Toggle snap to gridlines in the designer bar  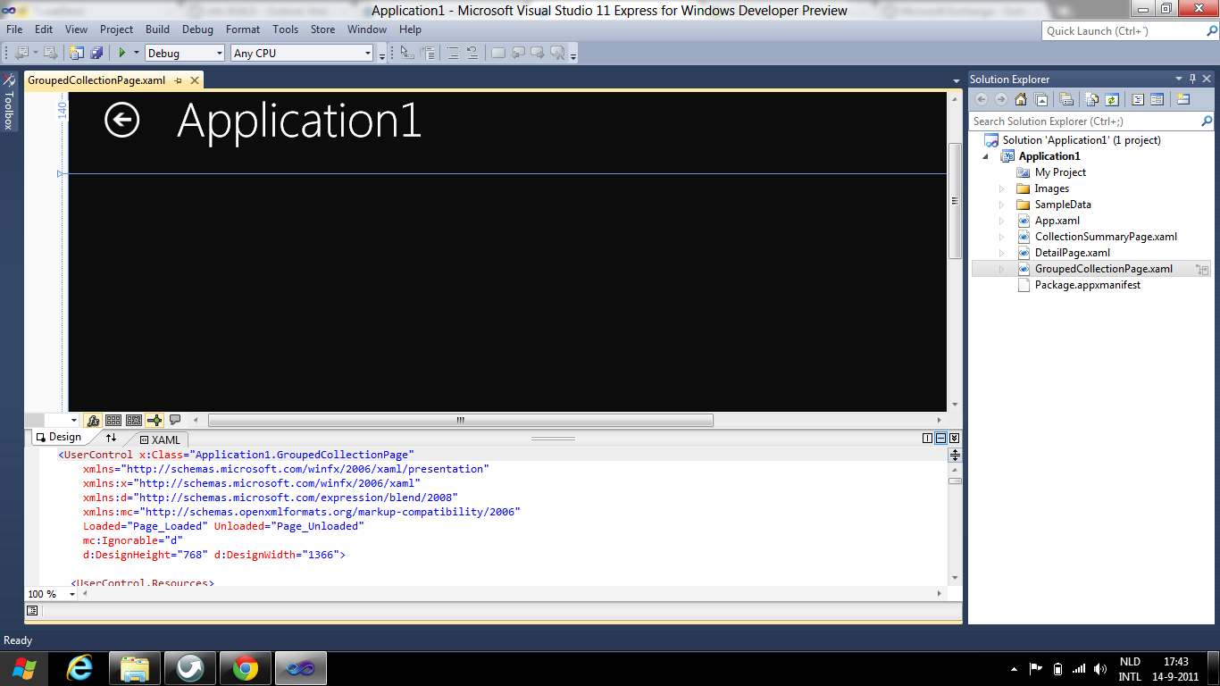click(x=134, y=420)
